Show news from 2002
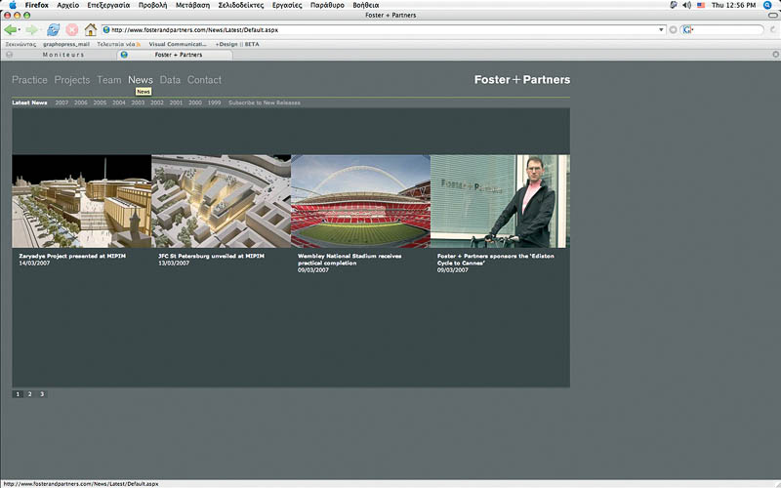The height and width of the screenshot is (488, 781). (157, 102)
